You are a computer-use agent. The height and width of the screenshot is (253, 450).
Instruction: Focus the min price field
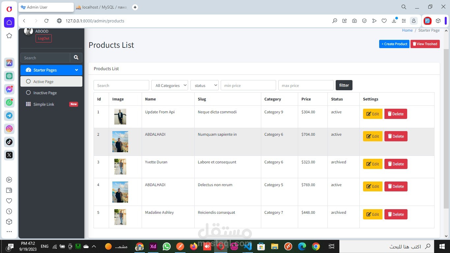click(248, 85)
